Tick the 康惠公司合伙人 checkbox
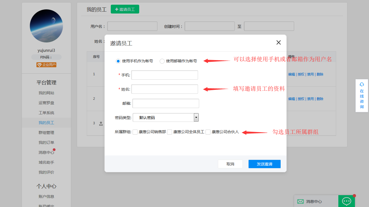 point(208,132)
